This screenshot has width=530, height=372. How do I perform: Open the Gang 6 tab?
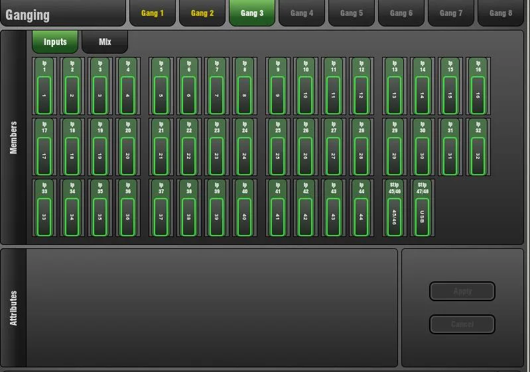click(x=401, y=13)
